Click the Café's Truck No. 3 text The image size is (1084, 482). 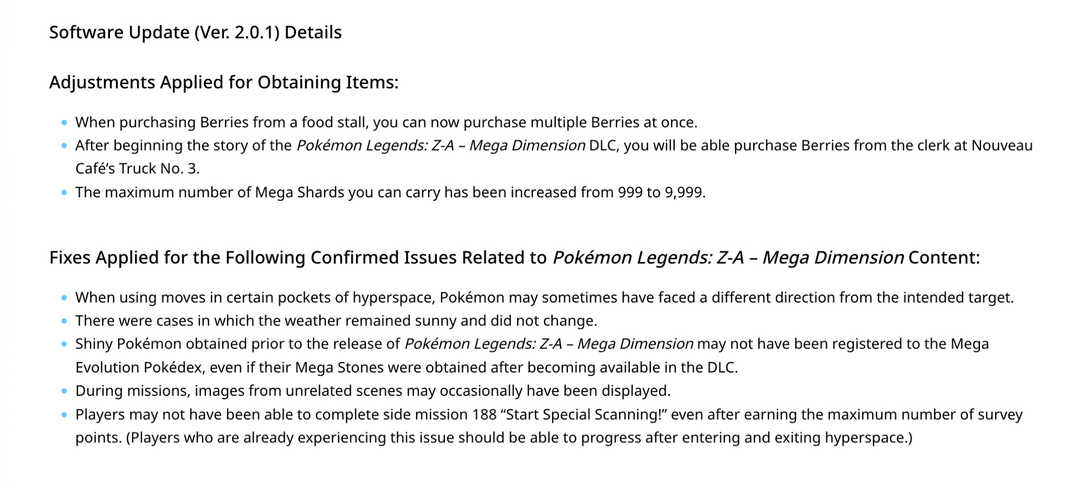[137, 169]
